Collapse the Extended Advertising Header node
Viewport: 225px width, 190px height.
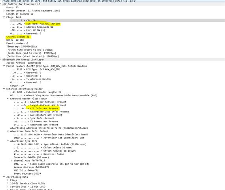tap(4, 89)
